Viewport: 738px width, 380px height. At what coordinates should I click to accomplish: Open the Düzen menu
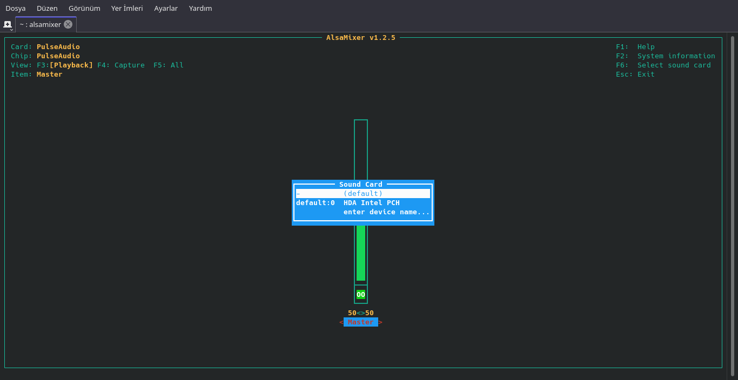[x=47, y=8]
